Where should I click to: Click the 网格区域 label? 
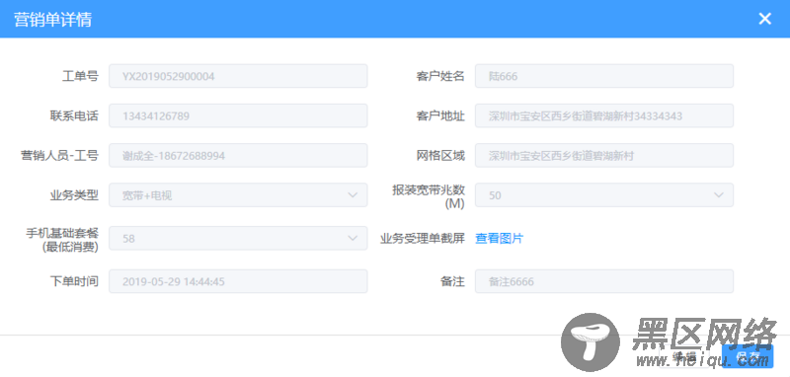[440, 156]
